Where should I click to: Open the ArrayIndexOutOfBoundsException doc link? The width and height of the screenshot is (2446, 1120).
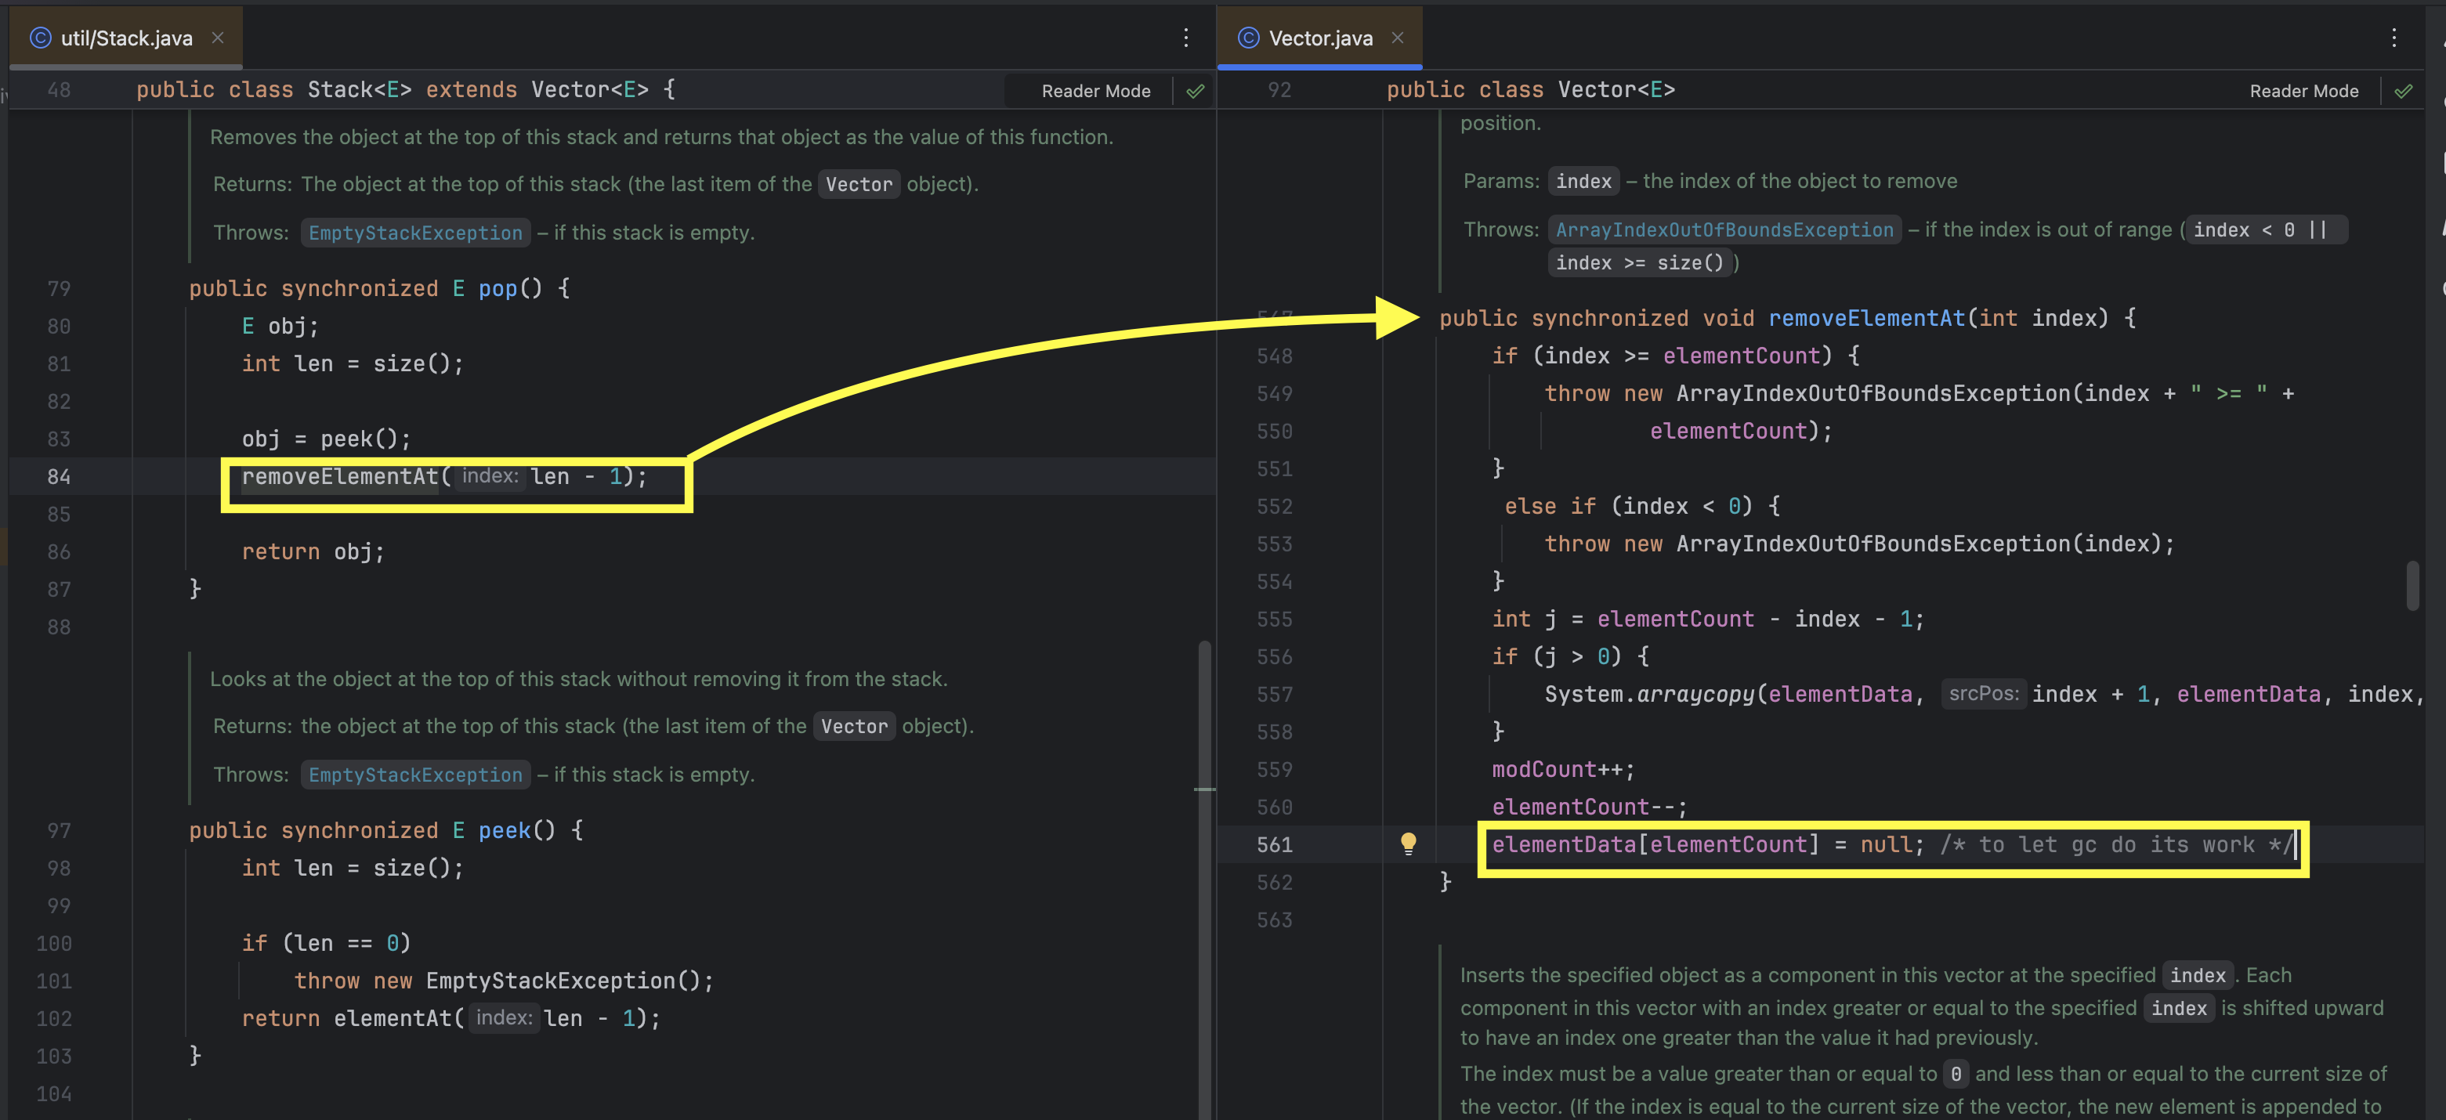1724,229
